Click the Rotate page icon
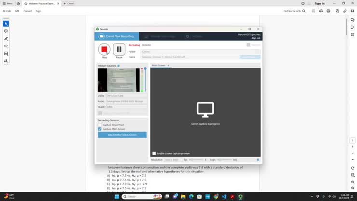Viewport: 357px width, 201px height. [x=353, y=168]
